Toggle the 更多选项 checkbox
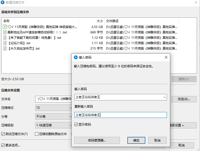Screen dimensions: 200x151 (x=3, y=145)
